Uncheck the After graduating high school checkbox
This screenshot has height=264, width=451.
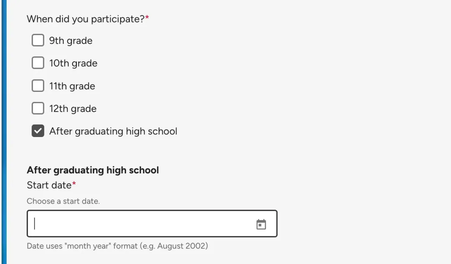(x=38, y=131)
